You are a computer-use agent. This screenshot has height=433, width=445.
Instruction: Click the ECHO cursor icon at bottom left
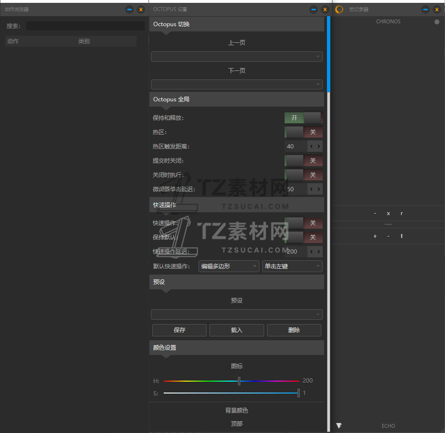coord(339,425)
